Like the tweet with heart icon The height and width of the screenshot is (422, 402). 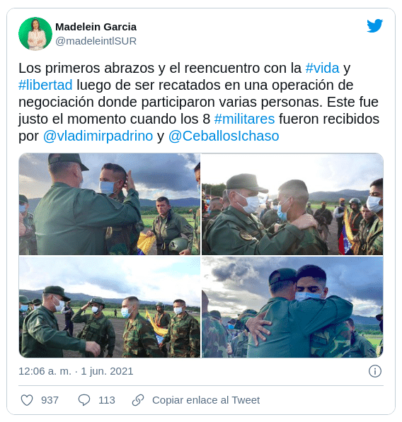pos(27,400)
